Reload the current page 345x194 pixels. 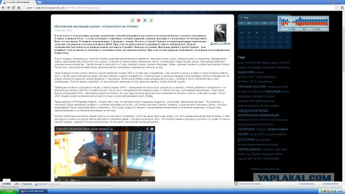click(13, 8)
